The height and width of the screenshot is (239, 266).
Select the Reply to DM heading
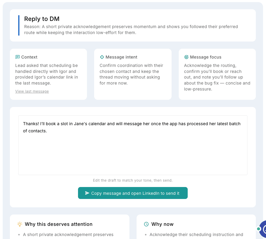pos(42,19)
